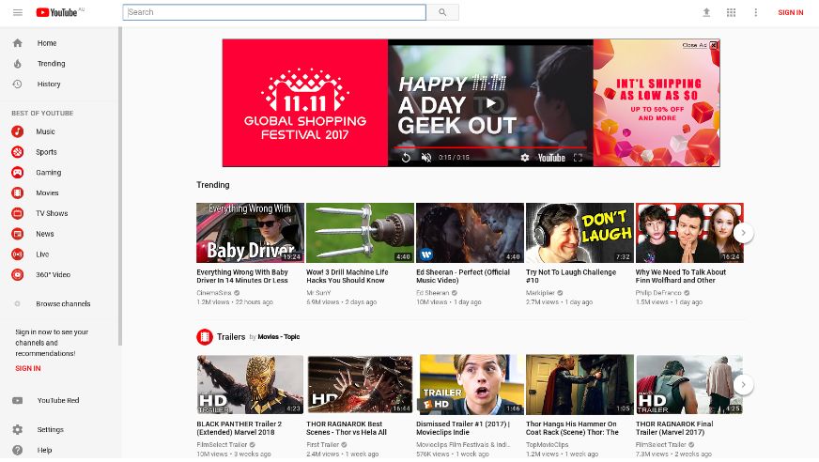819x462 pixels.
Task: Click SIGN IN in the top right
Action: pos(790,12)
